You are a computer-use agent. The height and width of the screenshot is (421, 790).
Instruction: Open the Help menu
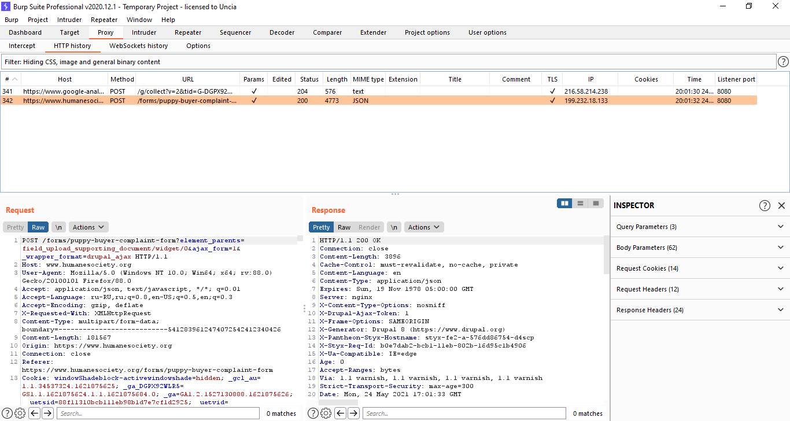[168, 20]
